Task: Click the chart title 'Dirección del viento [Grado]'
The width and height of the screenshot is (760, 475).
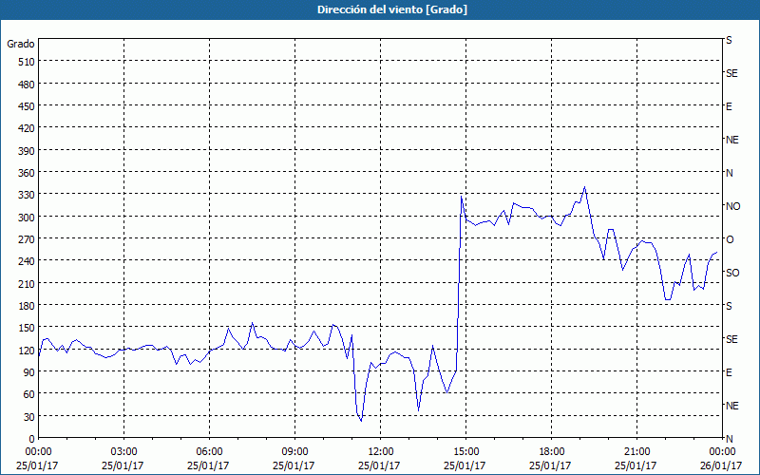Action: click(392, 9)
